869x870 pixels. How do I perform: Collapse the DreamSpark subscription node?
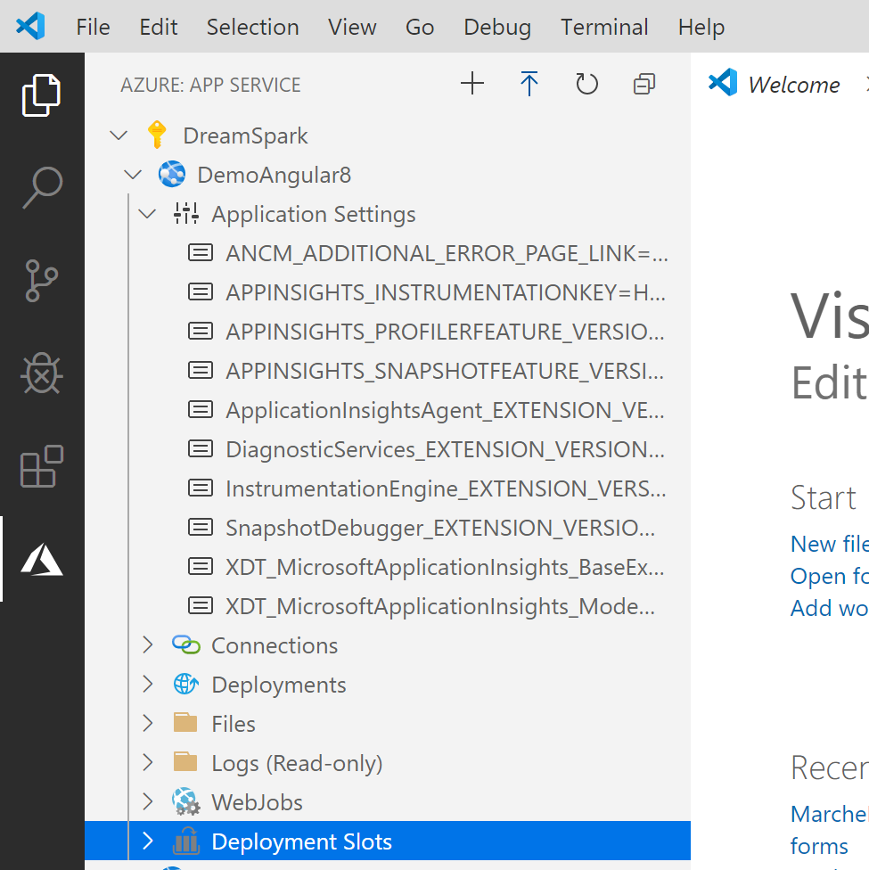coord(119,135)
